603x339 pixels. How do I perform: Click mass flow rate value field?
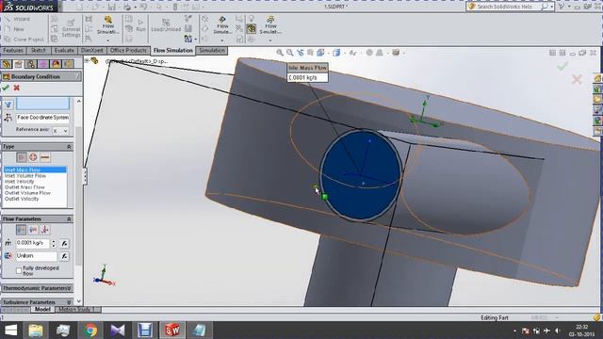coord(32,243)
